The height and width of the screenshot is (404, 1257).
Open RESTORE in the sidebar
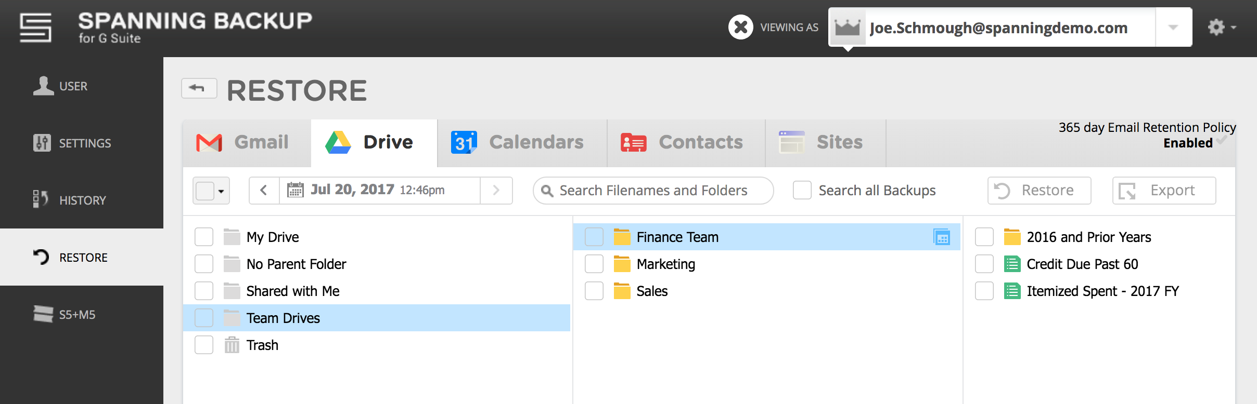82,257
